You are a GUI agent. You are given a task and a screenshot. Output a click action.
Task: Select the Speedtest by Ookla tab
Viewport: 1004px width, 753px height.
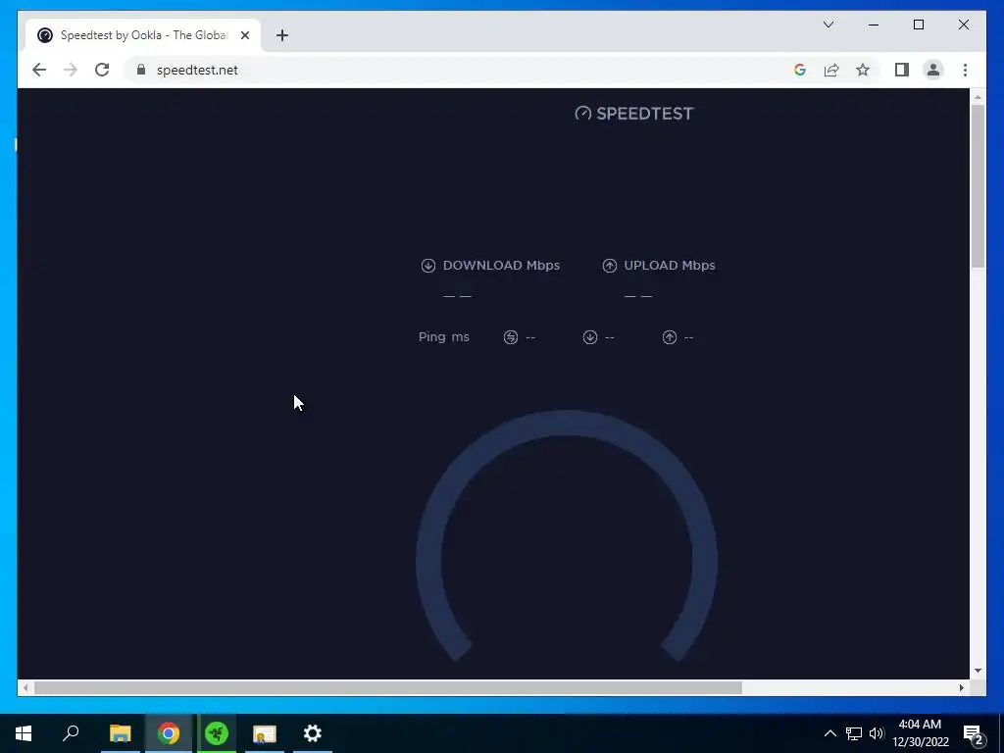click(142, 35)
